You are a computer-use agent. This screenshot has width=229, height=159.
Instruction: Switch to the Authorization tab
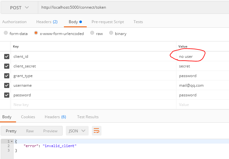click(x=14, y=22)
